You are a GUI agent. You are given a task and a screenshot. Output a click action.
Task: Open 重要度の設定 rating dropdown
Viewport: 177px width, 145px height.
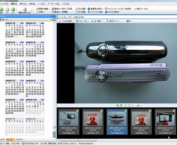pyautogui.click(x=96, y=9)
